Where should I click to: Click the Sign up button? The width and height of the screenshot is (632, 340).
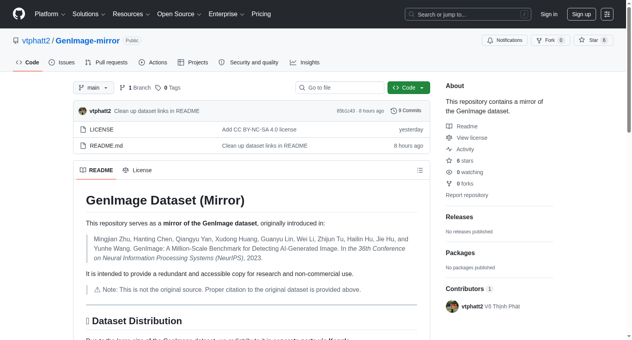581,14
